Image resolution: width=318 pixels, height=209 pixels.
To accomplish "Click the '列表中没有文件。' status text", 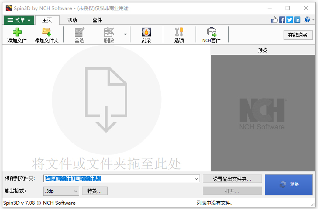I will 215,203.
